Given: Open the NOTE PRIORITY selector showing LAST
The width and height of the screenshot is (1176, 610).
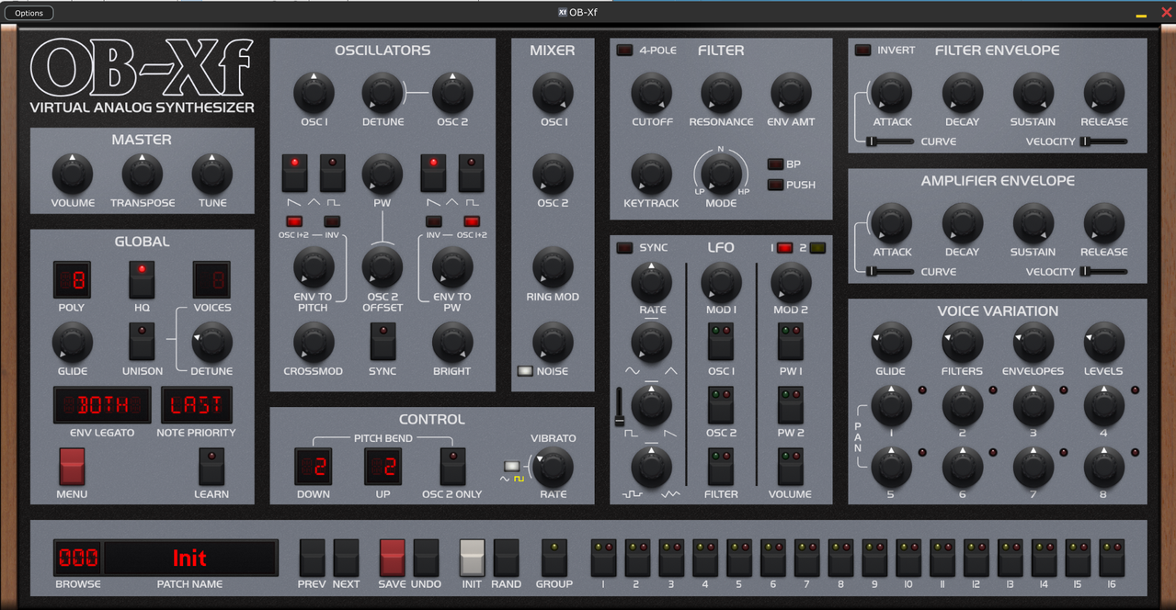Looking at the screenshot, I should click(197, 405).
